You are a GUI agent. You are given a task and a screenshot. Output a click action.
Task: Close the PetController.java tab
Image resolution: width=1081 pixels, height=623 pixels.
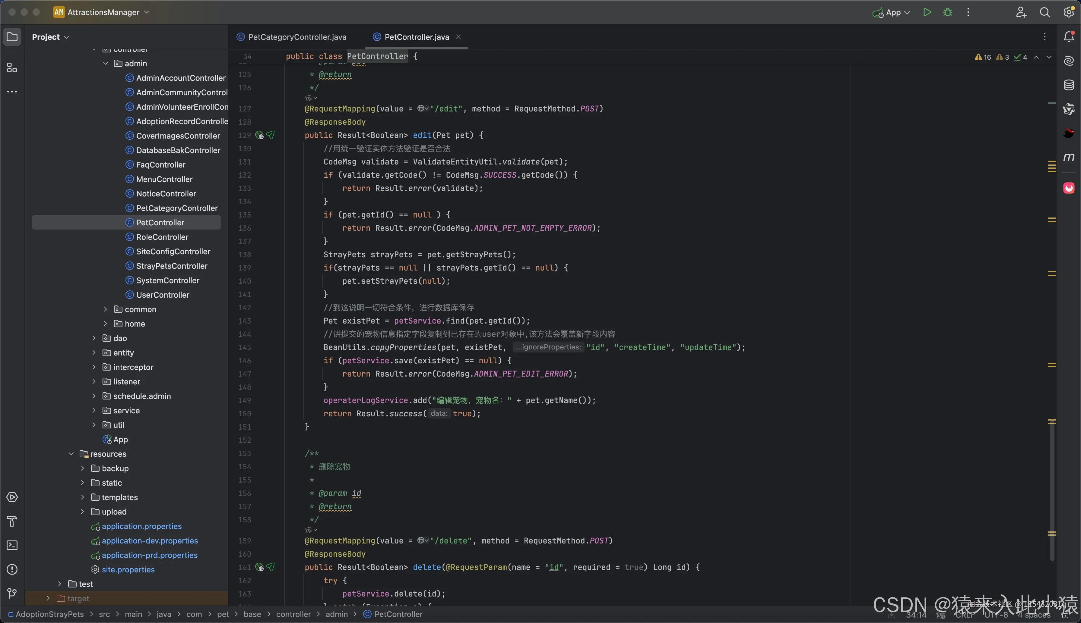tap(458, 37)
